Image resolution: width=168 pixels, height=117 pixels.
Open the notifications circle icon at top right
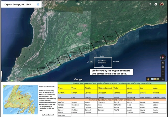tap(156, 4)
